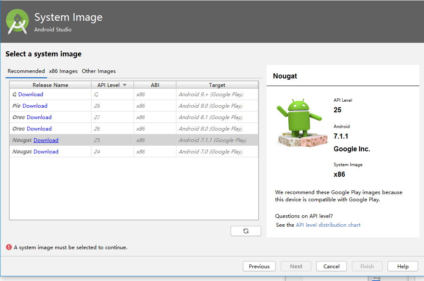
Task: Click the Next button
Action: coord(296,267)
